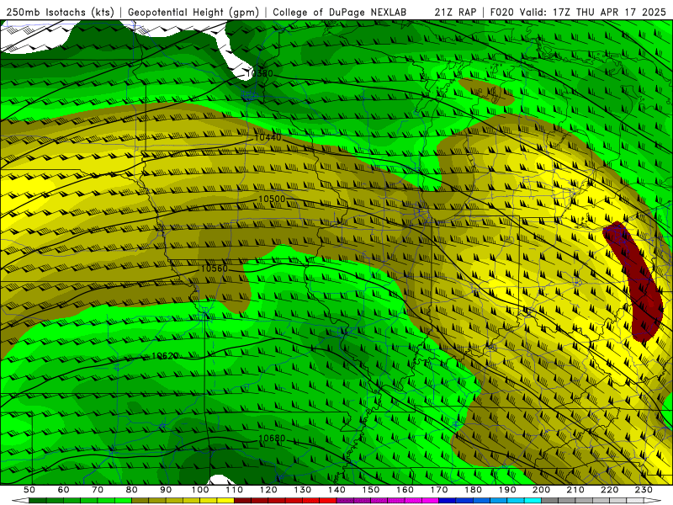This screenshot has width=673, height=505.
Task: Click the 10380 height contour label
Action: tap(260, 73)
